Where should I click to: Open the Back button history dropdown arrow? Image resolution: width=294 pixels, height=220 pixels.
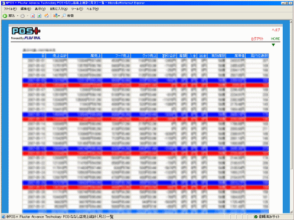[x=18, y=16]
